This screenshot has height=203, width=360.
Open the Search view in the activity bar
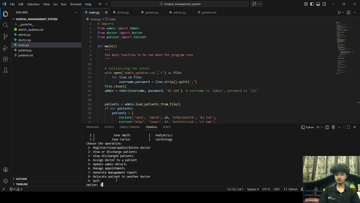click(x=5, y=25)
